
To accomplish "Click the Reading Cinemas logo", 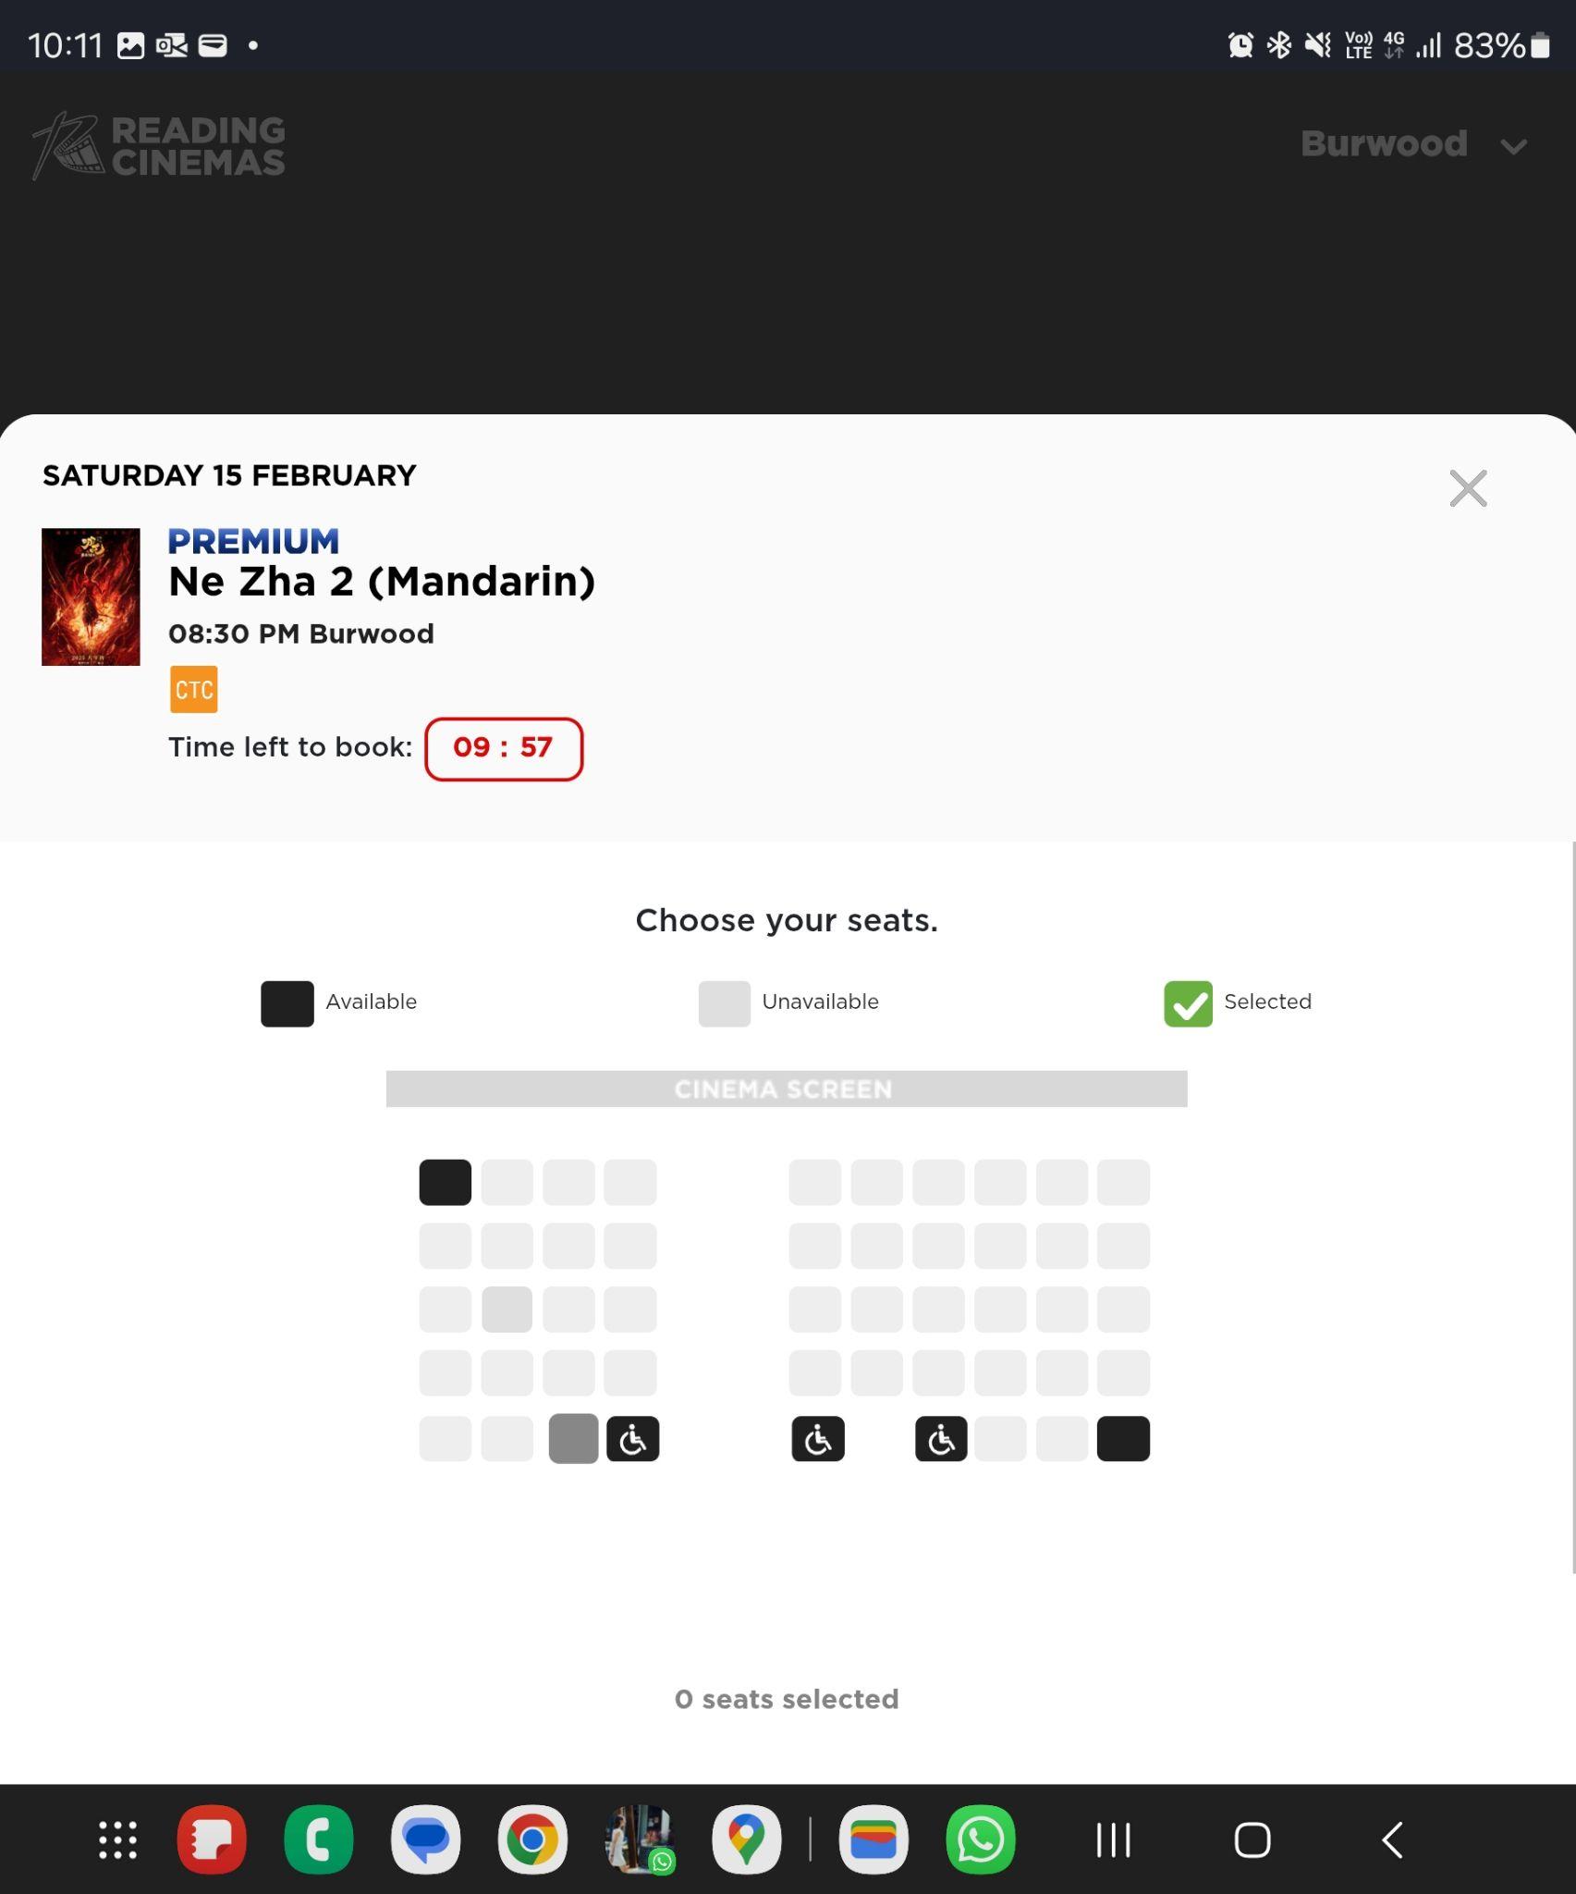I will [159, 145].
